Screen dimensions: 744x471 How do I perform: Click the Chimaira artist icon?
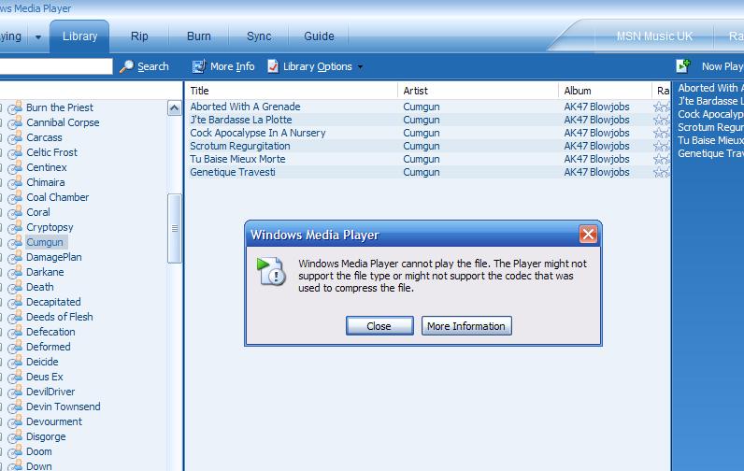tap(15, 182)
